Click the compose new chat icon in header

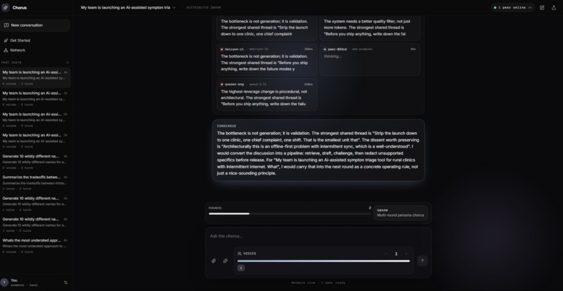(x=542, y=8)
